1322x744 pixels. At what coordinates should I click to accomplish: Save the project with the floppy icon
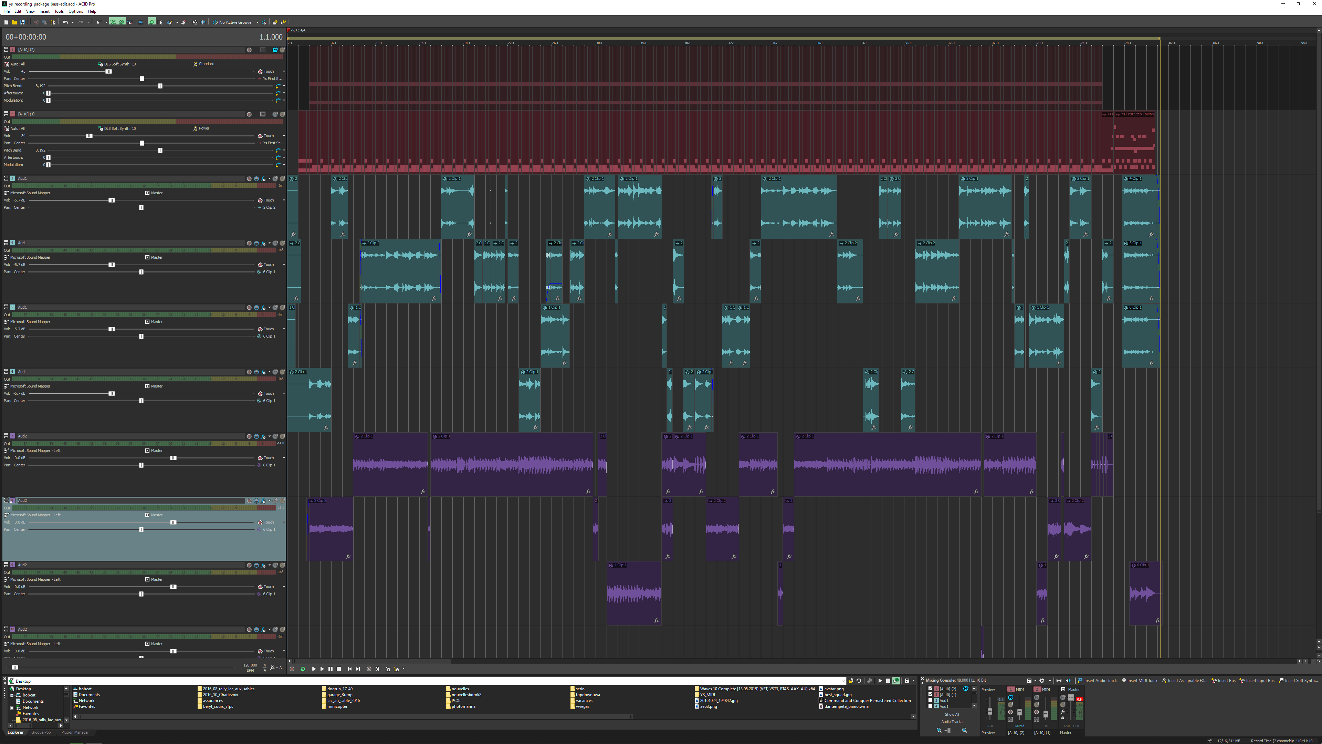[x=23, y=22]
